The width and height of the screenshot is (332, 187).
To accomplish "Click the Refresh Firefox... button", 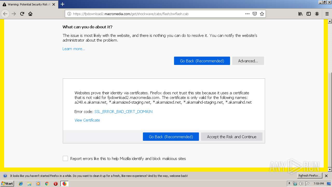I will tap(309, 176).
